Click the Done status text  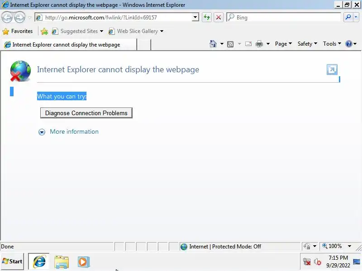pyautogui.click(x=7, y=247)
